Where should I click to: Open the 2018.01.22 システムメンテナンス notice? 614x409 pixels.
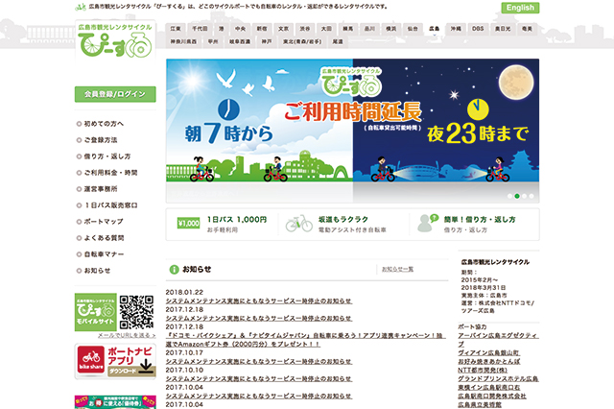coord(258,301)
